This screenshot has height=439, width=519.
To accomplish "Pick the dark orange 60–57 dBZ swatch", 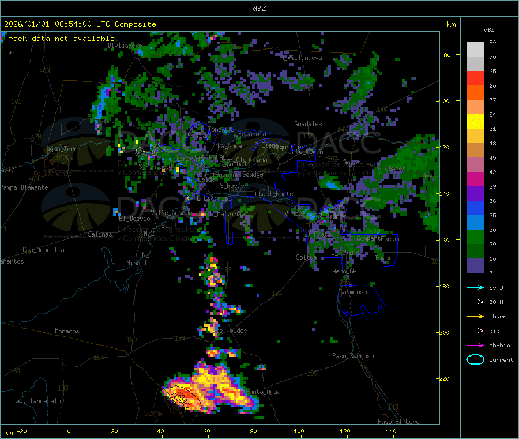I will [x=475, y=93].
